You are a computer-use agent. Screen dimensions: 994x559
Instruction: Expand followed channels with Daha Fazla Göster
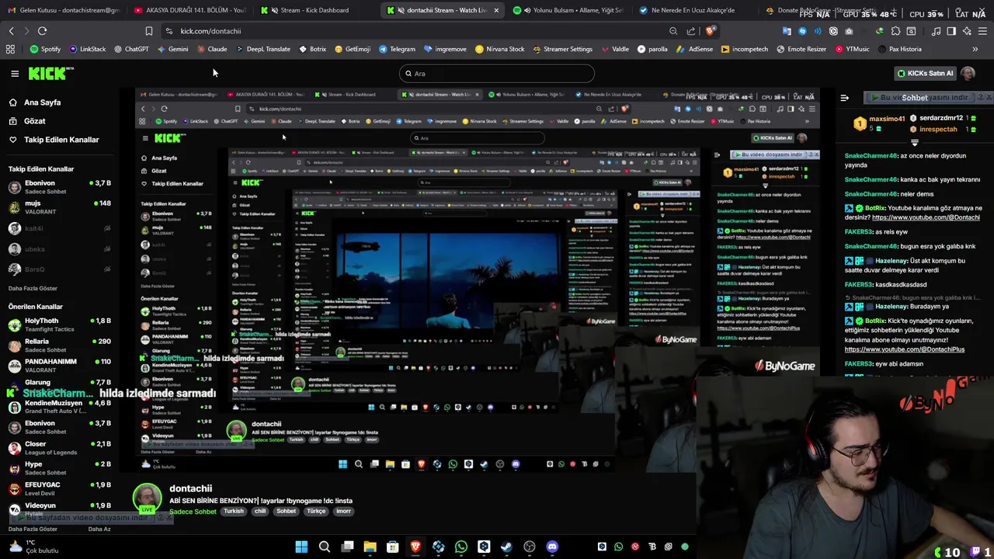[x=33, y=288]
